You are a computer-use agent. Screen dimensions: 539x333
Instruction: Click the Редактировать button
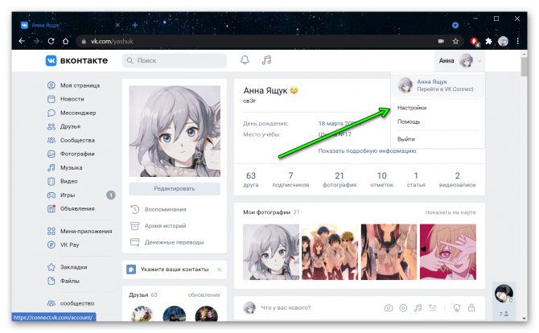coord(175,189)
